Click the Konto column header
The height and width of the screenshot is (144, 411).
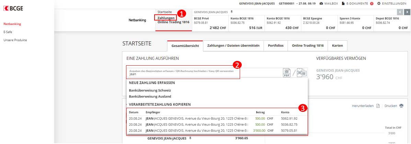pyautogui.click(x=285, y=113)
